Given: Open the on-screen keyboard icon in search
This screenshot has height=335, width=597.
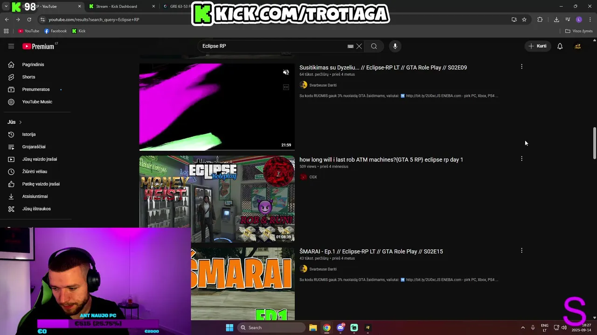Looking at the screenshot, I should (x=350, y=46).
